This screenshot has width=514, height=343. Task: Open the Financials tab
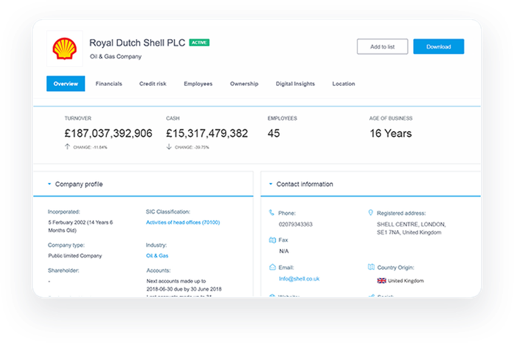click(109, 84)
